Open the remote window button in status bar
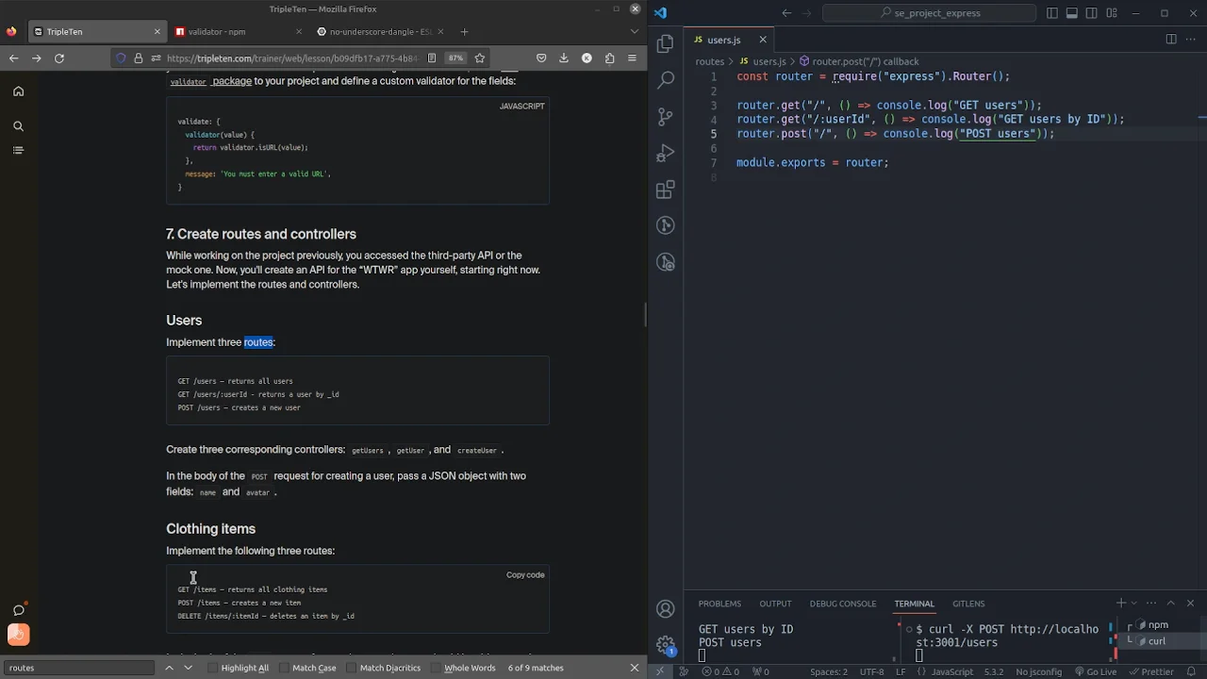1207x679 pixels. [659, 671]
